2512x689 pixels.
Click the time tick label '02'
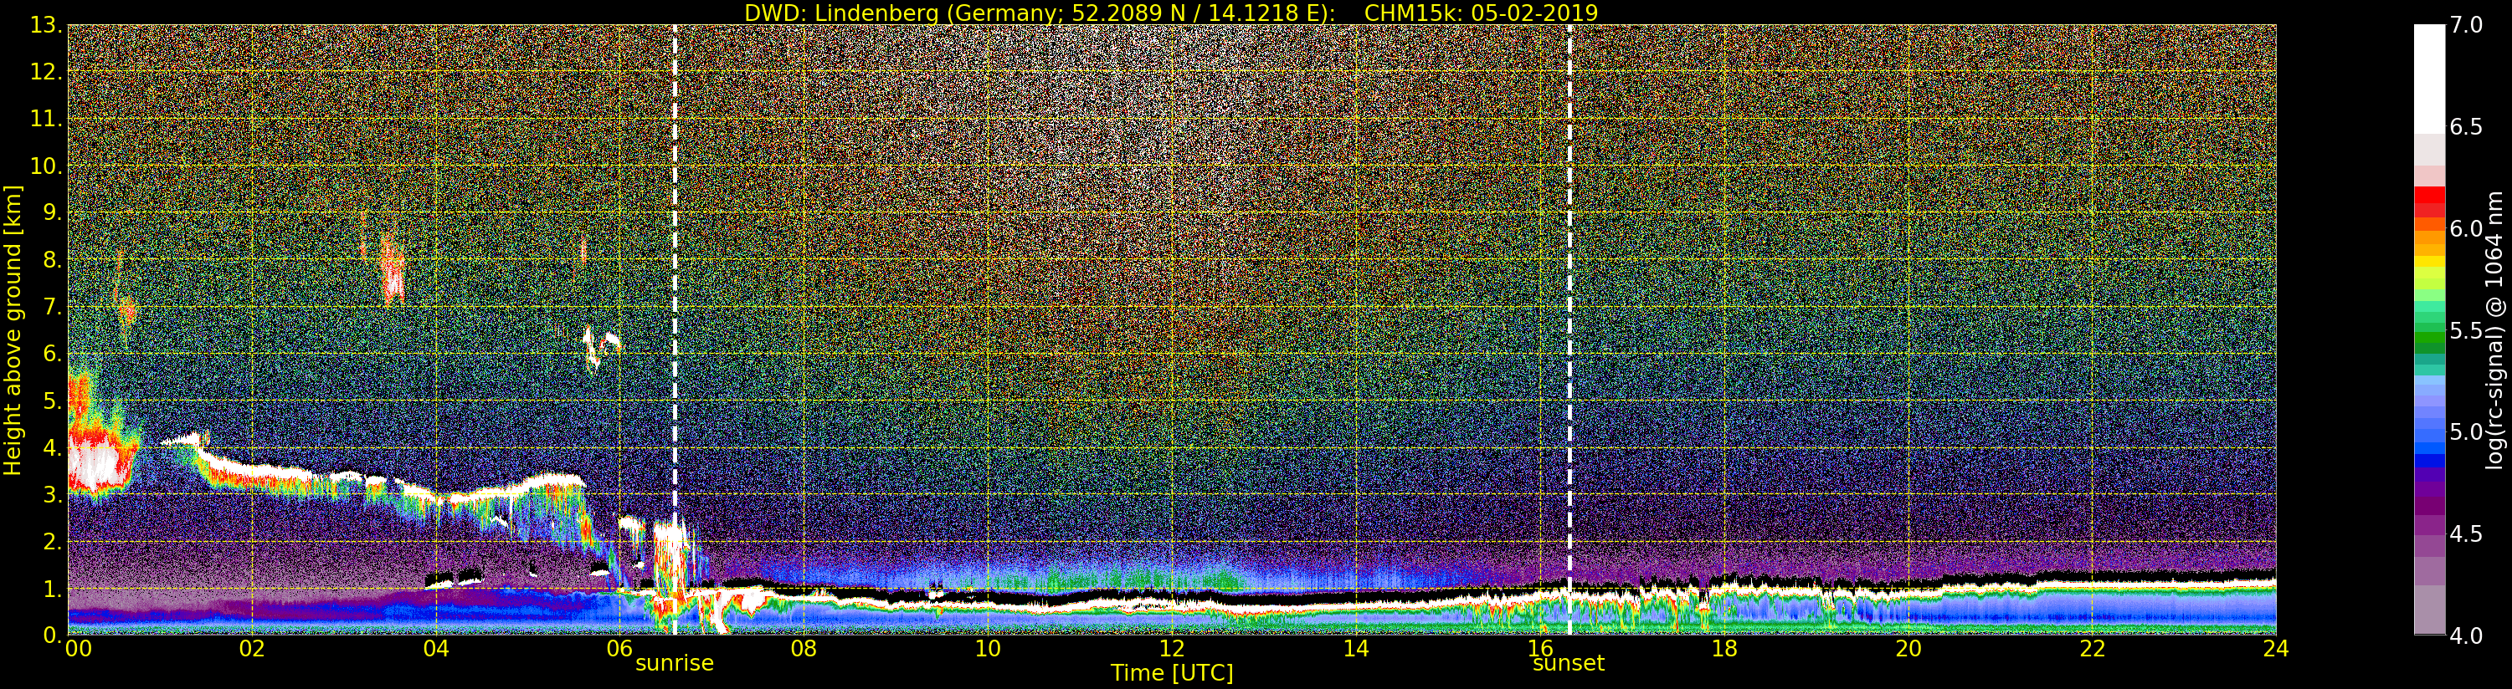pos(252,649)
